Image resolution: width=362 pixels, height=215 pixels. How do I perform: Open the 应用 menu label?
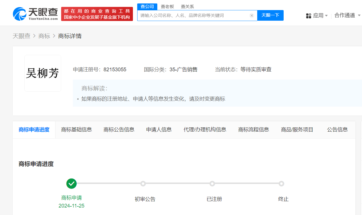[318, 16]
